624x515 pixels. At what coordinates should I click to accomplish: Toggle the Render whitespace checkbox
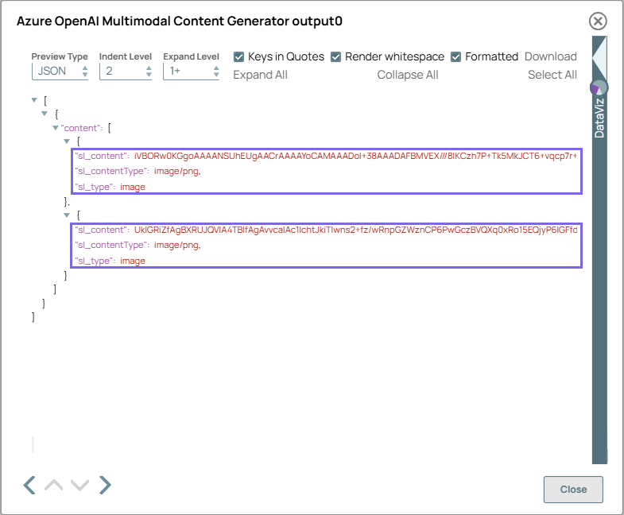pos(336,57)
